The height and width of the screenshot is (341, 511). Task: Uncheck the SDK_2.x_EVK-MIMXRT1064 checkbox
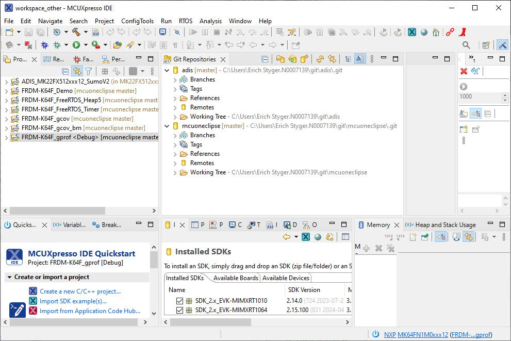(179, 310)
